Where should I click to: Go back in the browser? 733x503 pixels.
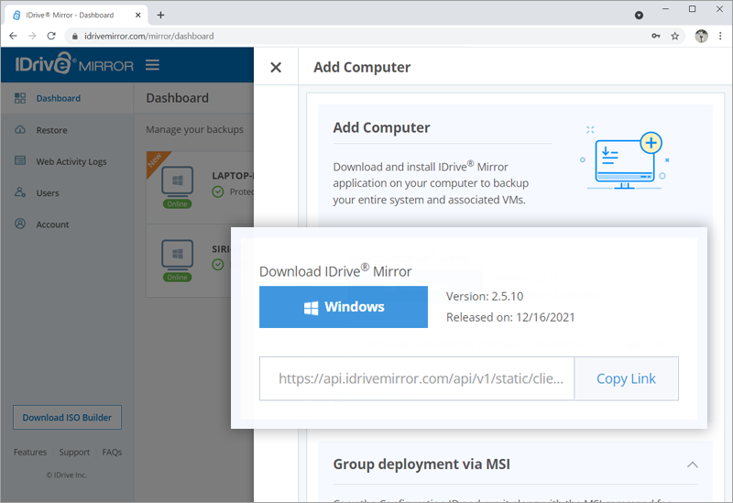coord(13,36)
